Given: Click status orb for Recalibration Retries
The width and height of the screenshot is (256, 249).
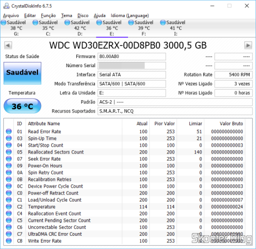Looking at the screenshot, I should (9, 179).
